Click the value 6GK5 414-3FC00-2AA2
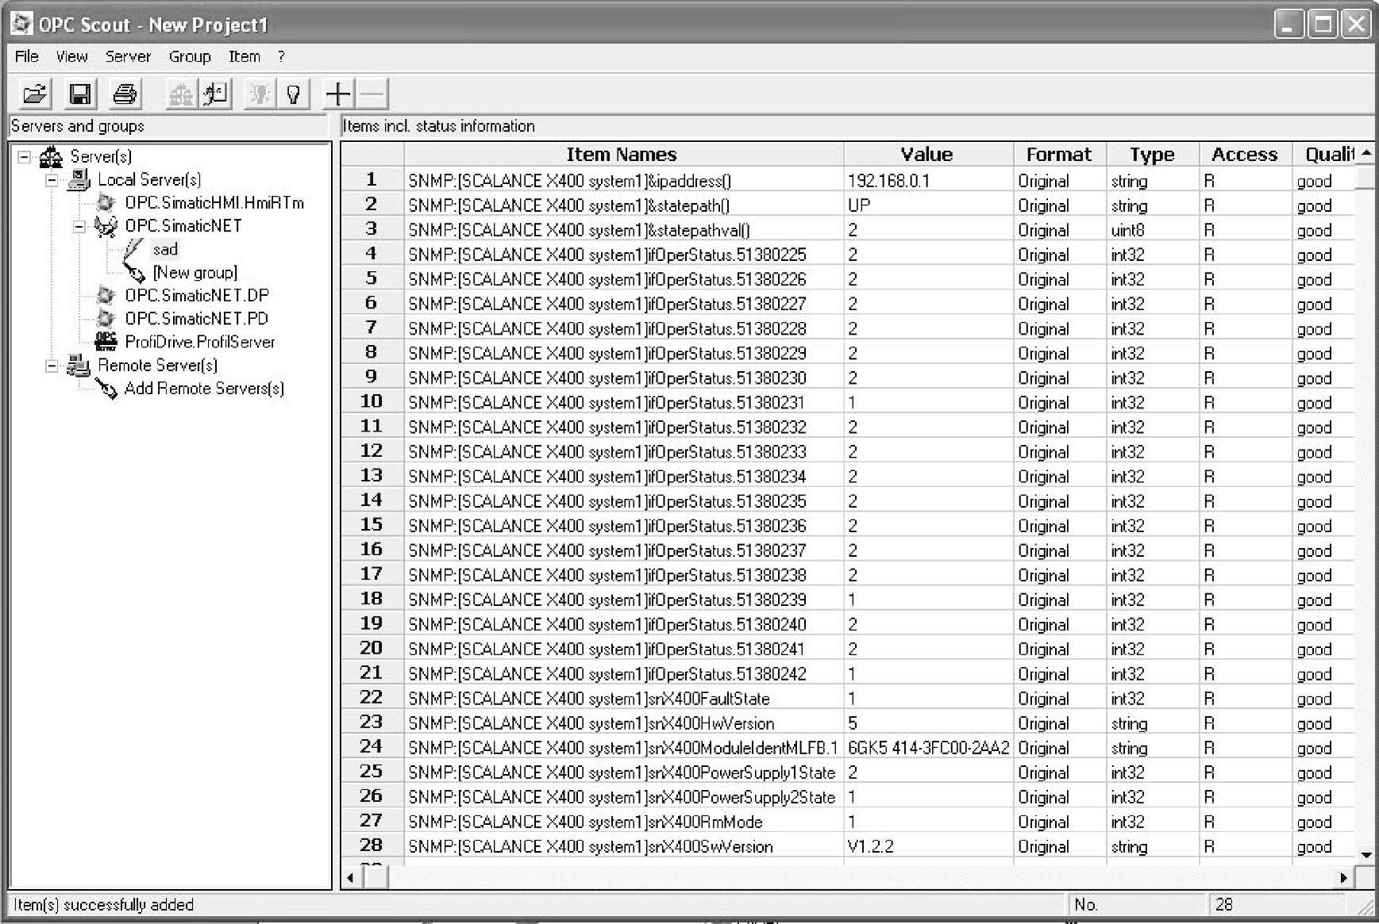1379x924 pixels. (x=929, y=748)
